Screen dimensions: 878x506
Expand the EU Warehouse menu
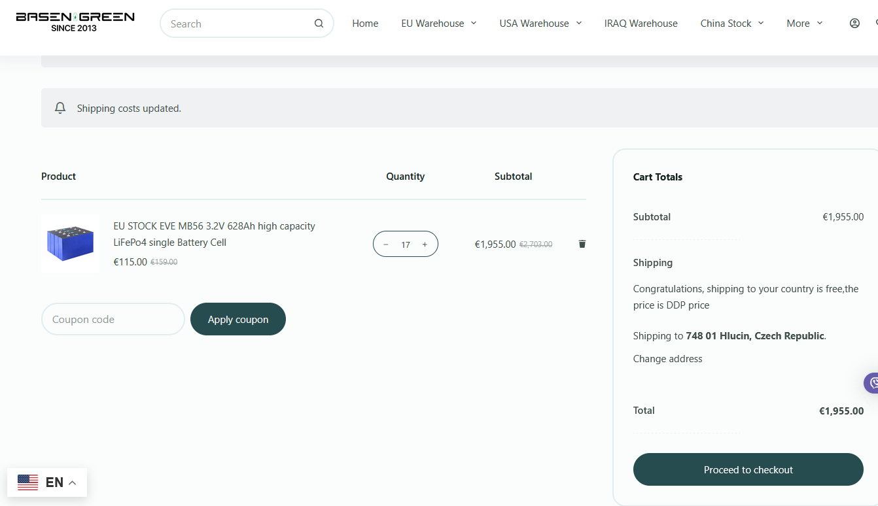point(439,24)
